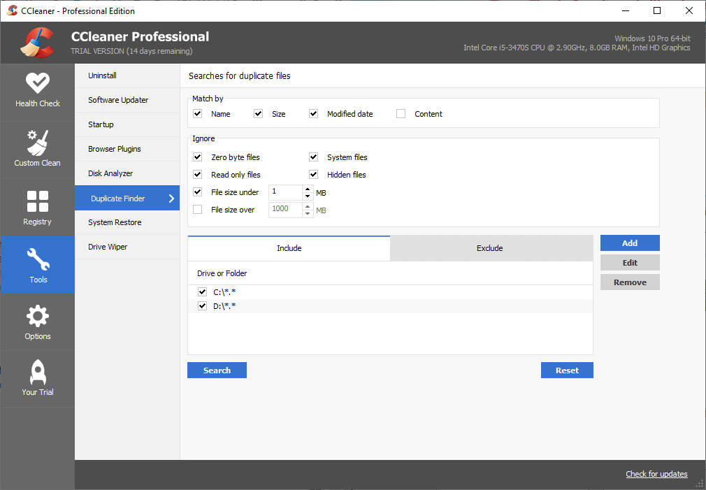Select the Duplicate Finder chevron arrow
This screenshot has height=490, width=706.
point(171,198)
